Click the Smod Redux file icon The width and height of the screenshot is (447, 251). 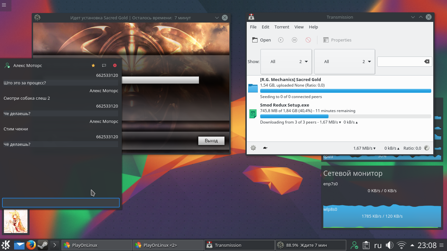coord(253,113)
